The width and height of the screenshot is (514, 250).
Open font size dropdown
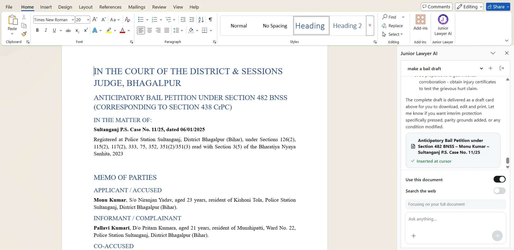click(88, 20)
